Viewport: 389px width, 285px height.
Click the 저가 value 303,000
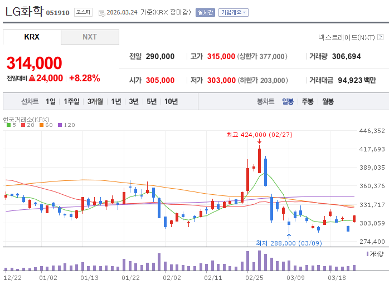click(221, 80)
